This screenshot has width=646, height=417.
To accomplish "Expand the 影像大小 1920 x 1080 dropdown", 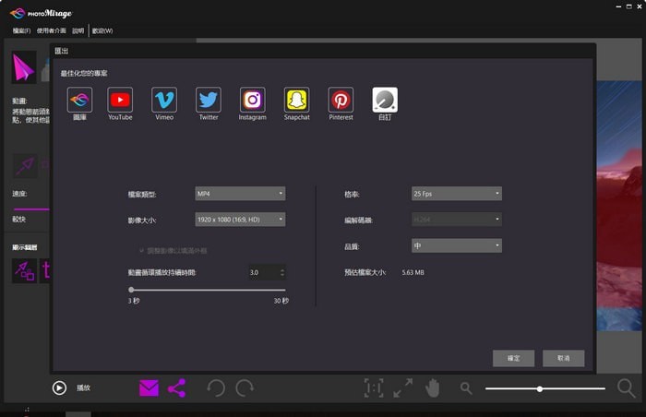I will [x=240, y=220].
